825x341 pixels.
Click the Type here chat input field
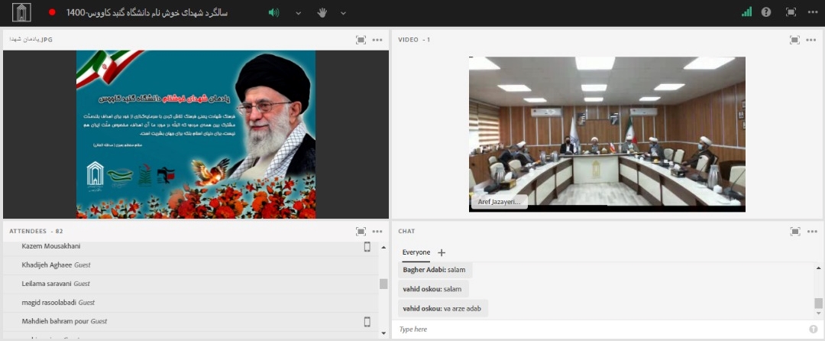point(596,329)
